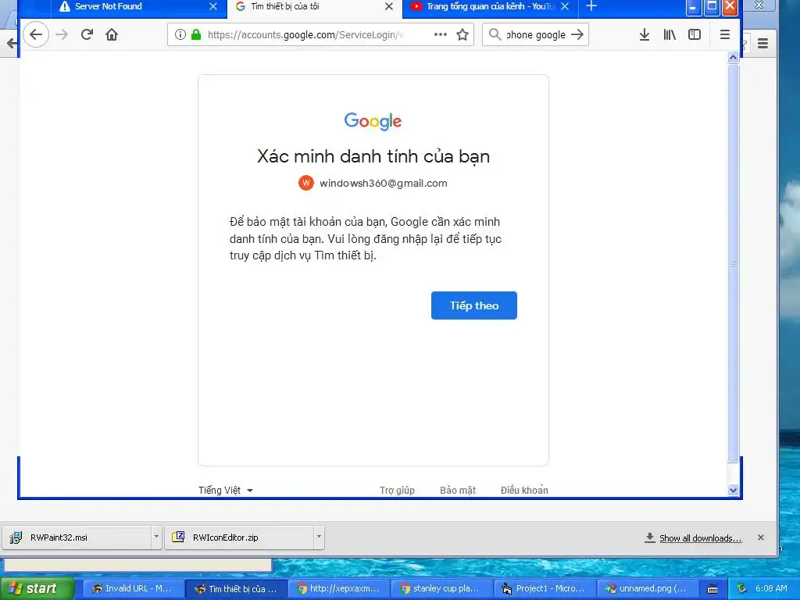Click the windowsh360@gmail.com account chip
The width and height of the screenshot is (800, 600).
point(373,183)
